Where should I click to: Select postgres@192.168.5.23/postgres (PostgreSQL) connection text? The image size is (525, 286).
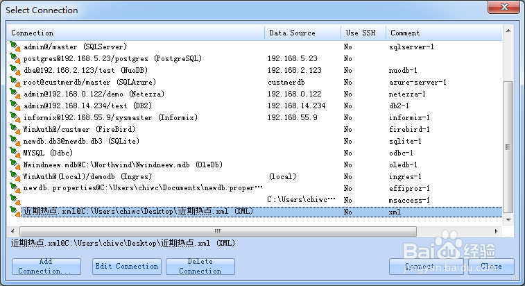click(112, 58)
